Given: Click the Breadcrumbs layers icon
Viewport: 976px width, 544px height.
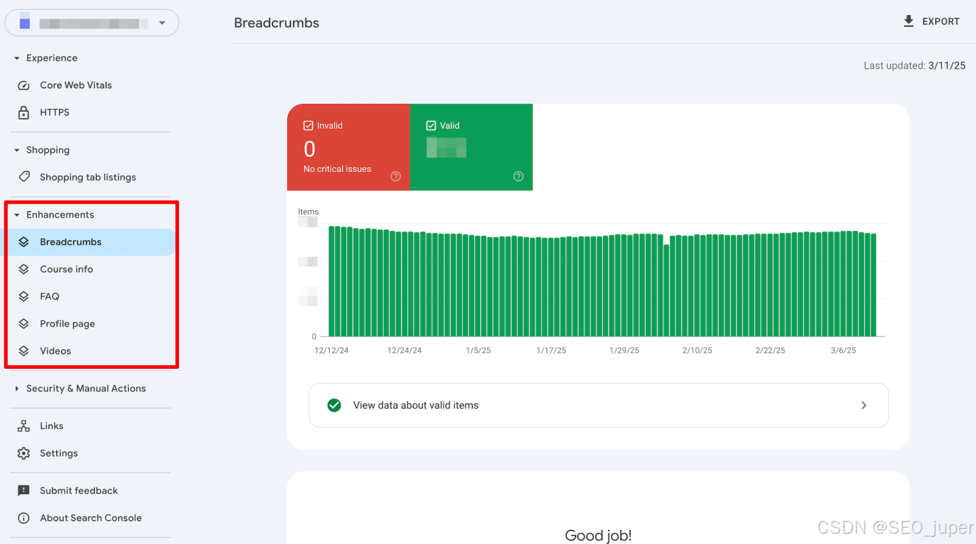Looking at the screenshot, I should 24,242.
